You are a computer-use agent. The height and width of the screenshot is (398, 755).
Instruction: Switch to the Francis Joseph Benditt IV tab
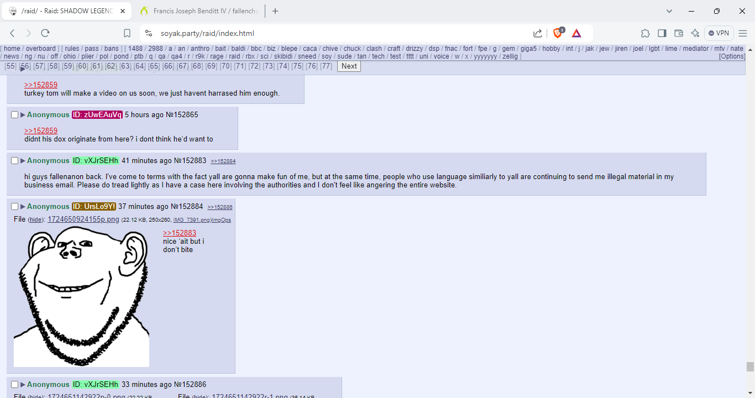pyautogui.click(x=200, y=11)
